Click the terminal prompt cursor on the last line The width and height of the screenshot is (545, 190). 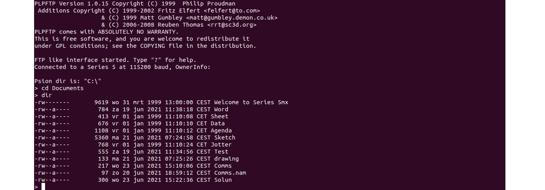click(43, 187)
